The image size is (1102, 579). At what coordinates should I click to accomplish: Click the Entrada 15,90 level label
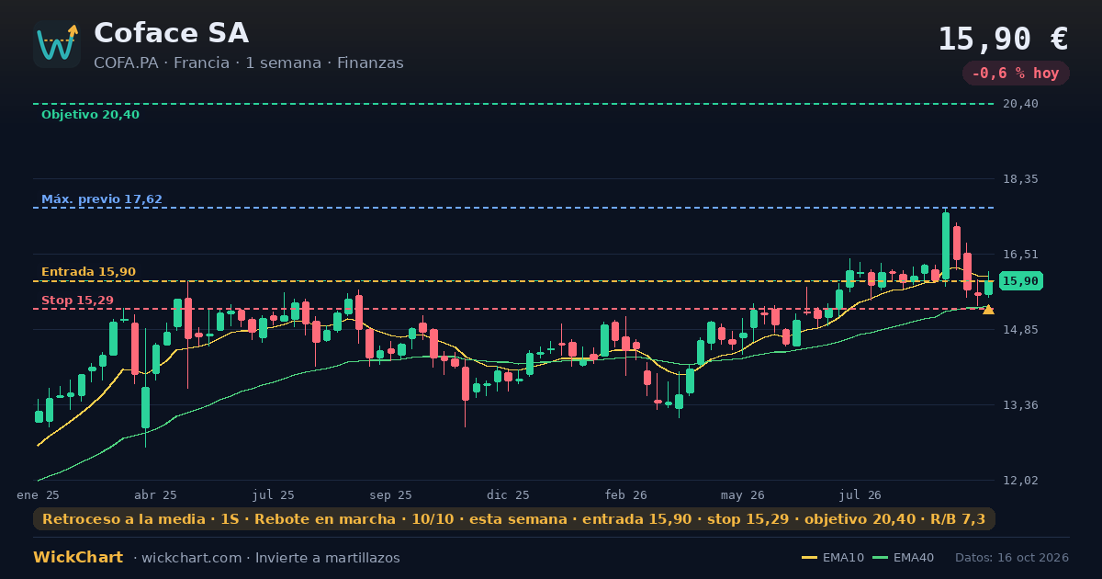(88, 272)
